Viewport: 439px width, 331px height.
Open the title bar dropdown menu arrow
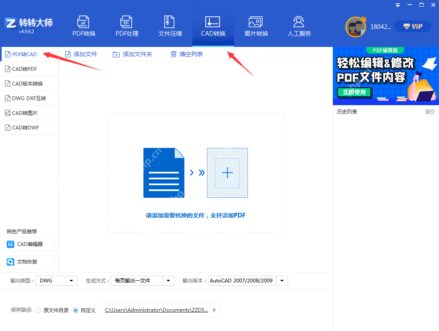click(x=398, y=5)
